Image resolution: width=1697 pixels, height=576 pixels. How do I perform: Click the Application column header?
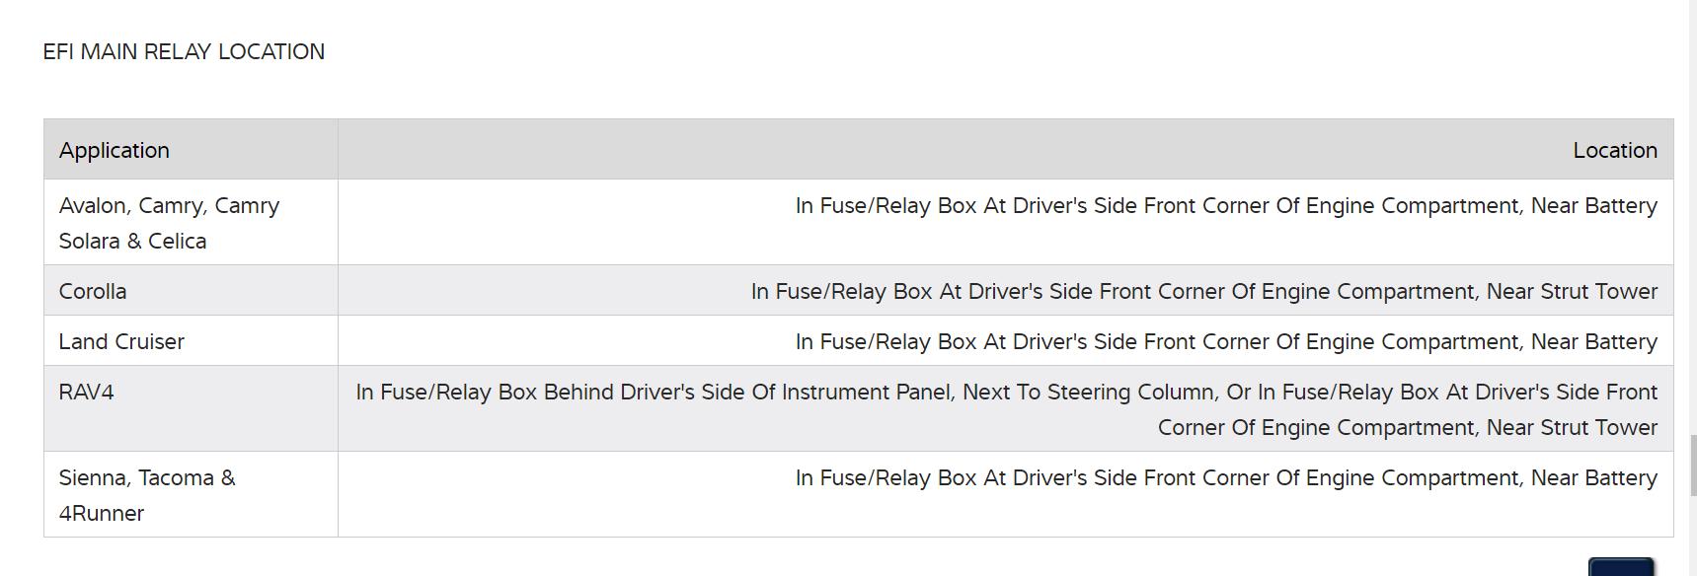coord(115,151)
